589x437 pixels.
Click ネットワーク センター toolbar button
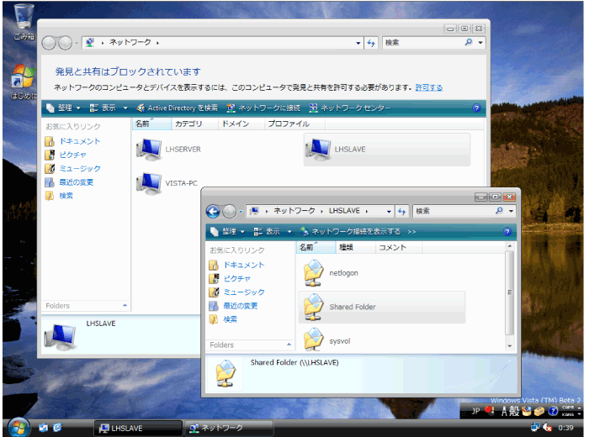point(350,108)
